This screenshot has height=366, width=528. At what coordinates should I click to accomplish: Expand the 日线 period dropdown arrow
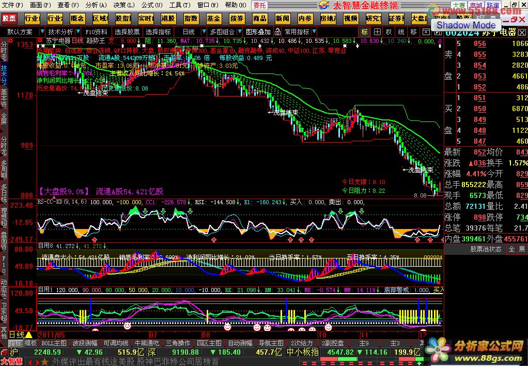[x=204, y=32]
